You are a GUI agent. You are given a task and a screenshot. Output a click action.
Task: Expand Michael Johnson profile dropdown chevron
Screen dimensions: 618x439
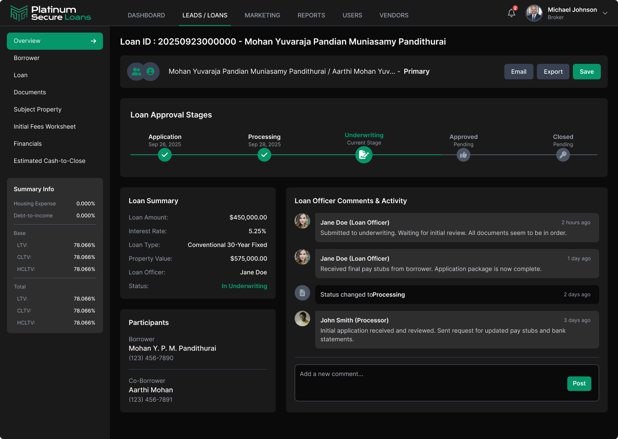click(605, 13)
